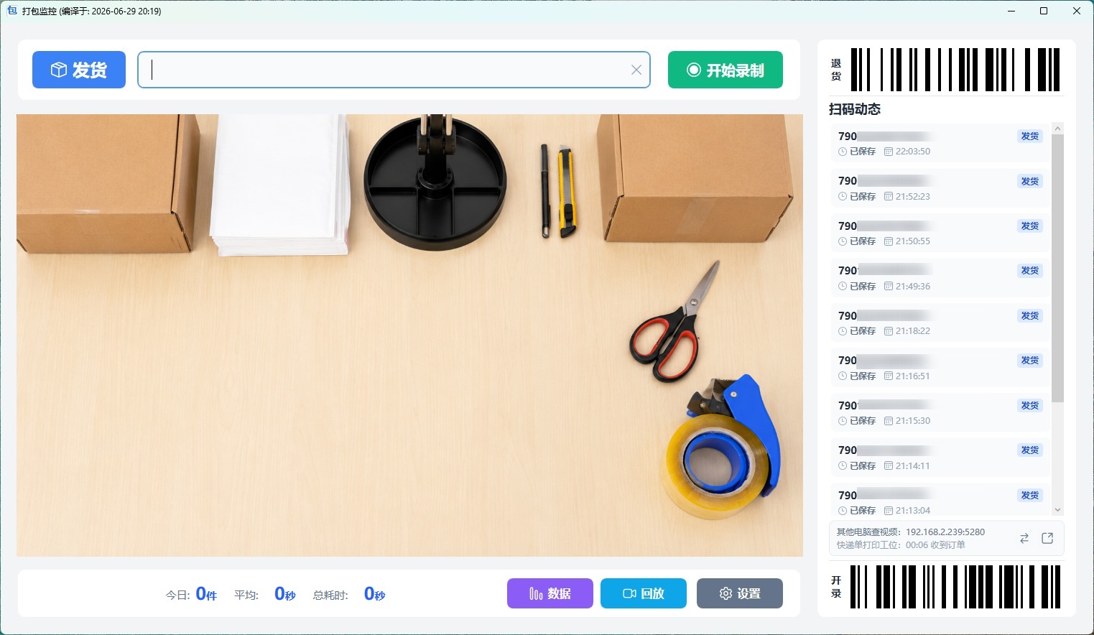Start recording with the 开始录制 button
This screenshot has width=1094, height=635.
[x=726, y=70]
